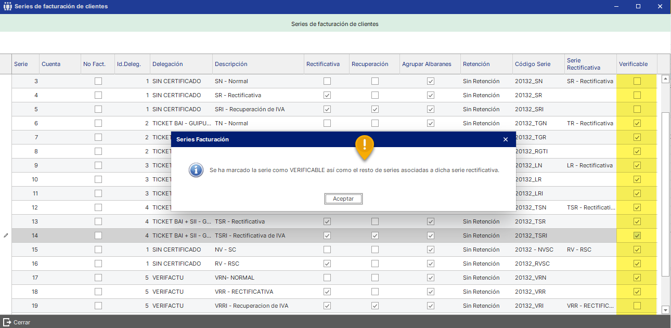Uncheck Recuperación for SRI - Recuperación de IVA
This screenshot has width=671, height=328.
(375, 109)
